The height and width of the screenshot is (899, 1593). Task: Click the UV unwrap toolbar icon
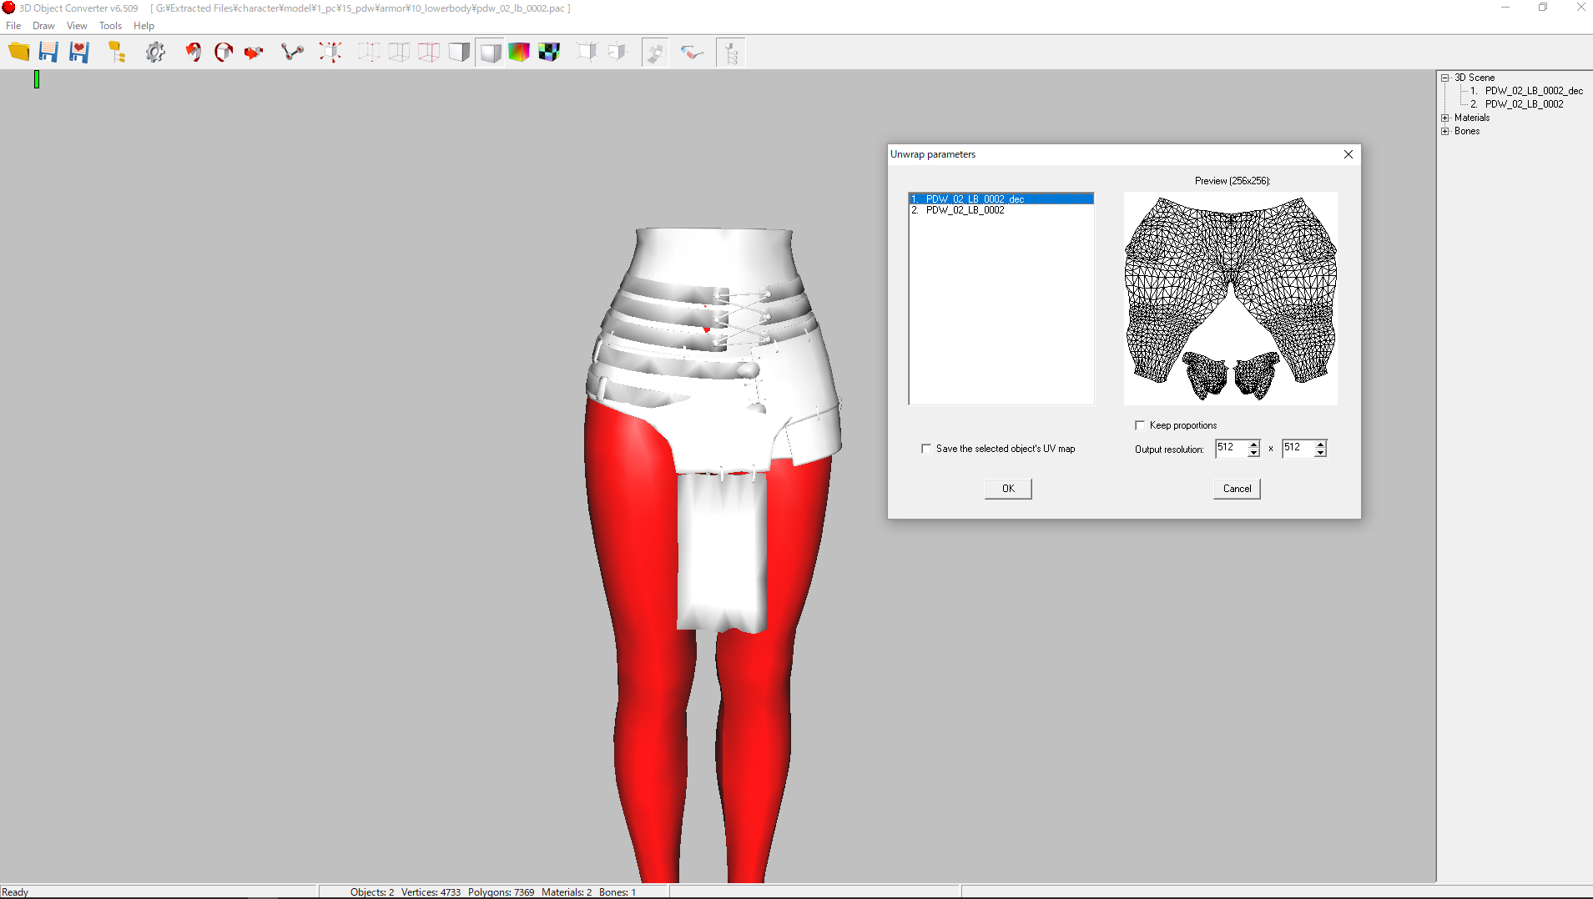655,53
